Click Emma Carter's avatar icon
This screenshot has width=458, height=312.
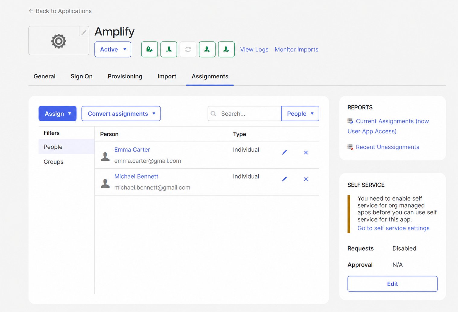click(x=105, y=156)
